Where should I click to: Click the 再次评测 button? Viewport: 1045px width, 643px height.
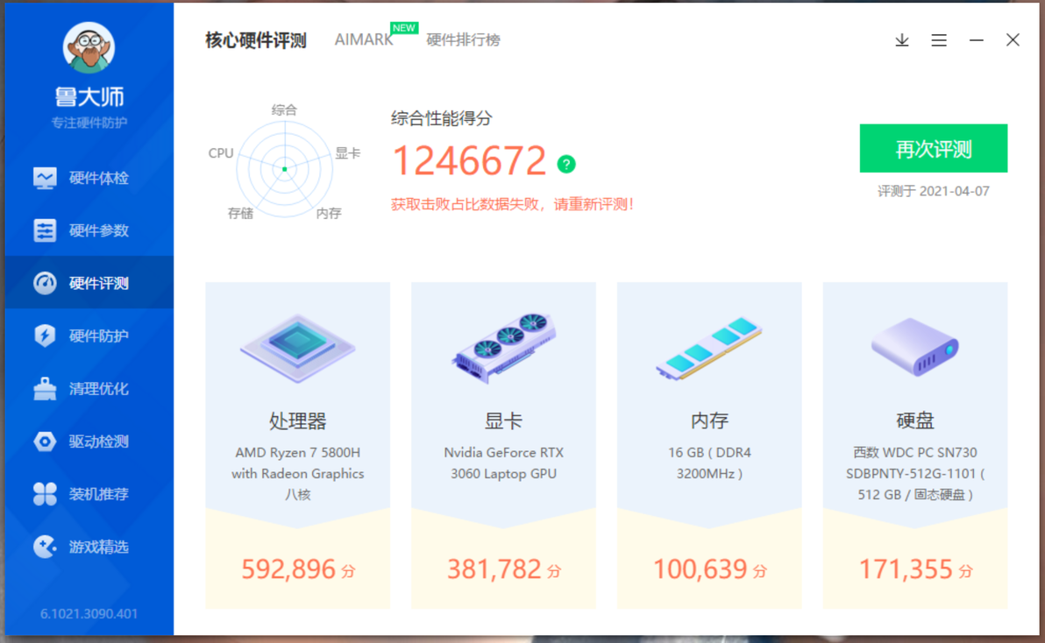click(x=933, y=148)
